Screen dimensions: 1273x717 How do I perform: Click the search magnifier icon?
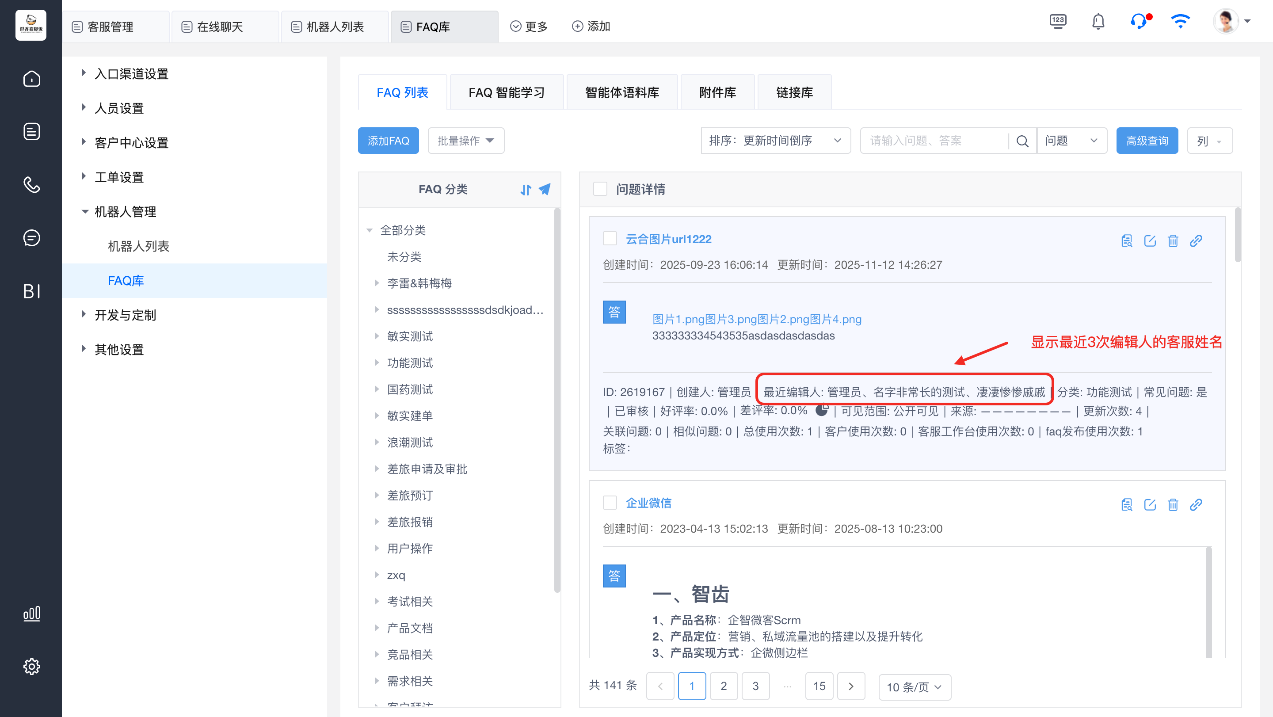[1022, 141]
